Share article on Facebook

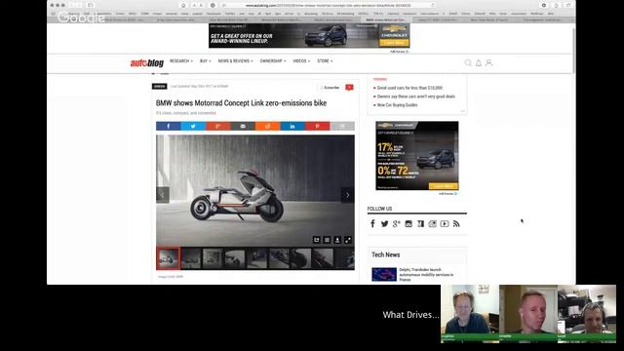(169, 126)
